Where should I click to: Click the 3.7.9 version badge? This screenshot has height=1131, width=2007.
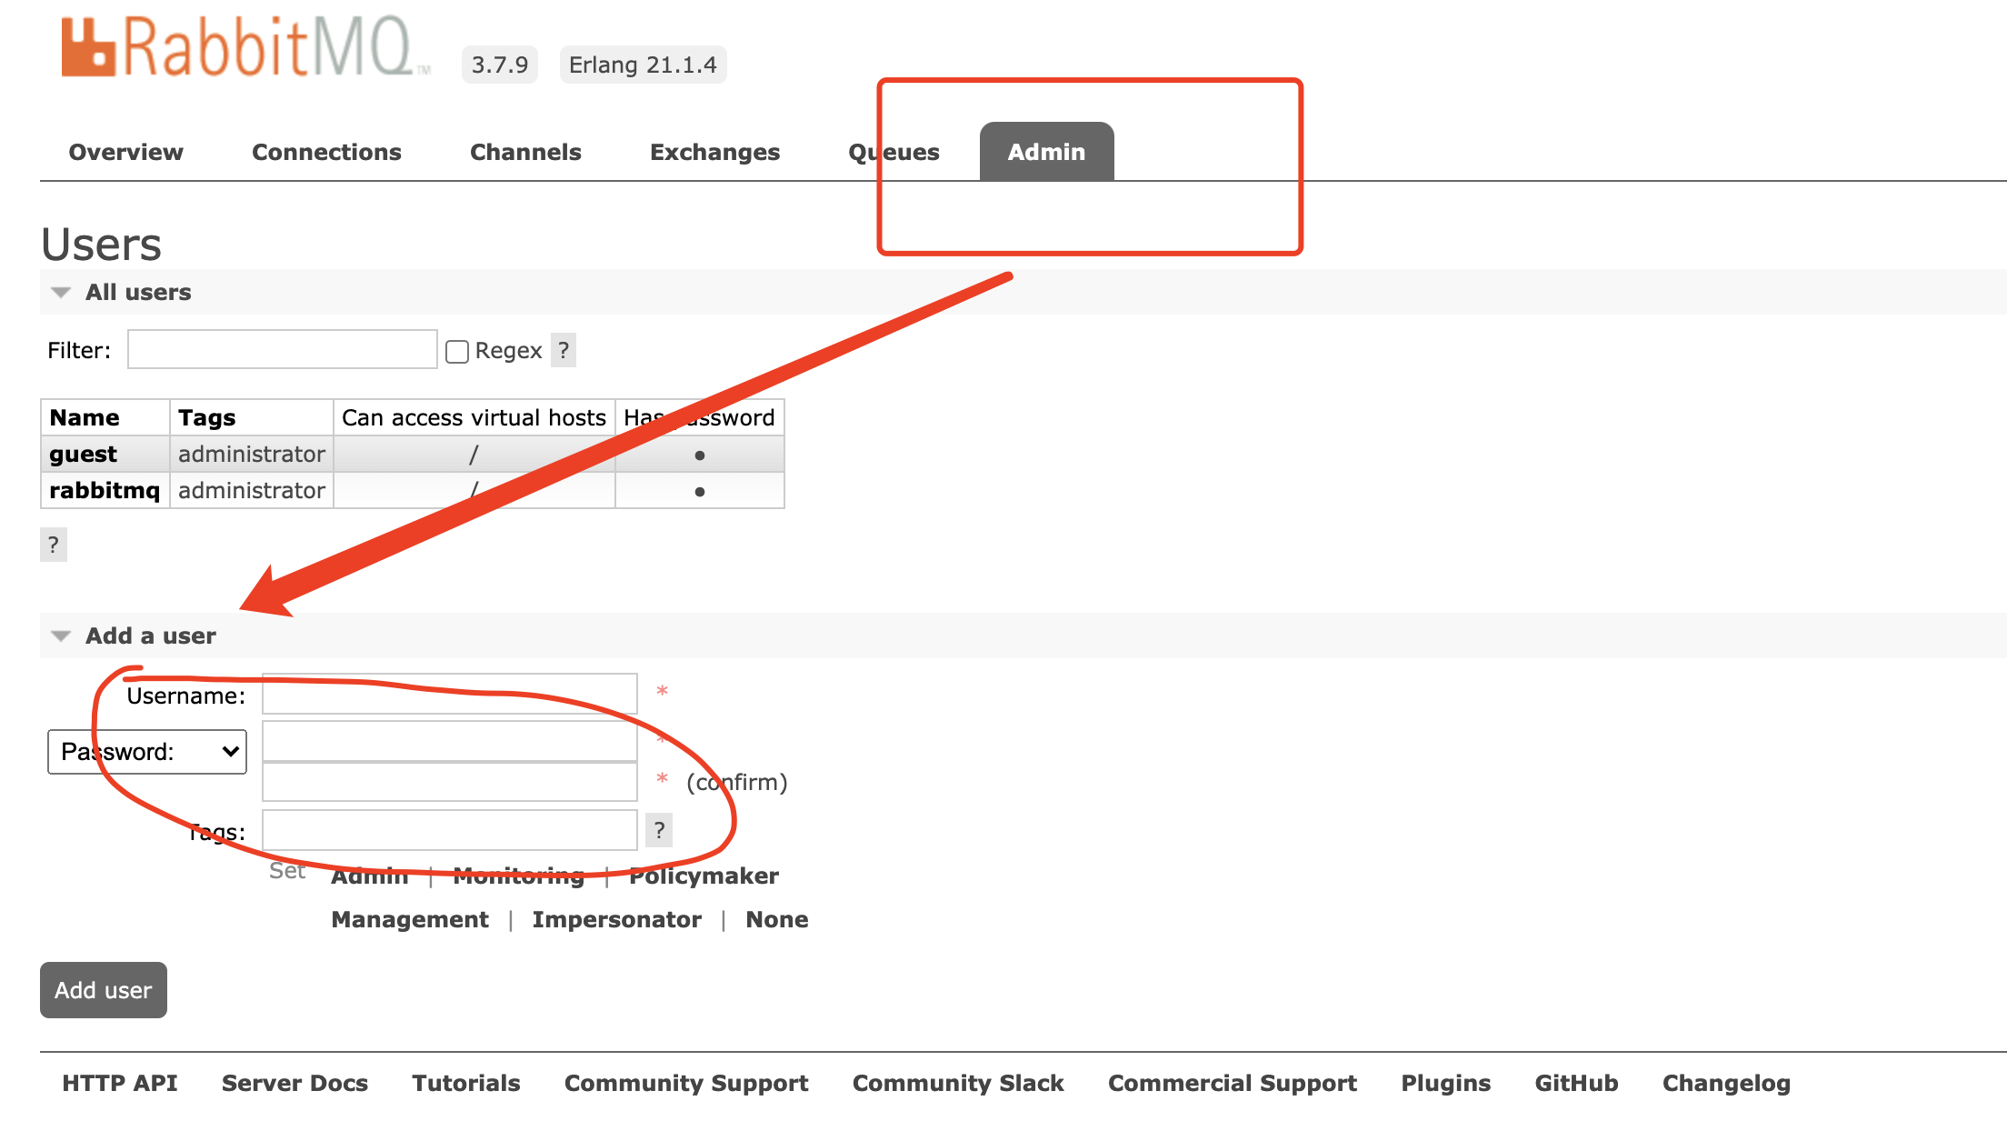click(x=500, y=65)
